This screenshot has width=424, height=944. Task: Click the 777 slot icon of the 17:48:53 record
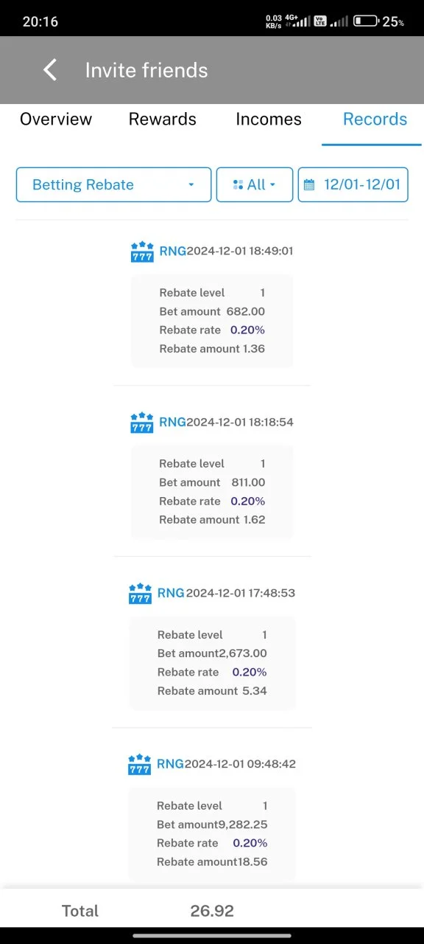point(140,594)
